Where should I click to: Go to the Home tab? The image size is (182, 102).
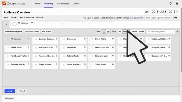click(x=38, y=4)
